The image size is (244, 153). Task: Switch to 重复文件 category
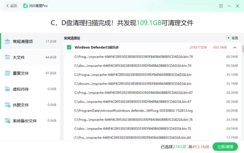pyautogui.click(x=30, y=73)
